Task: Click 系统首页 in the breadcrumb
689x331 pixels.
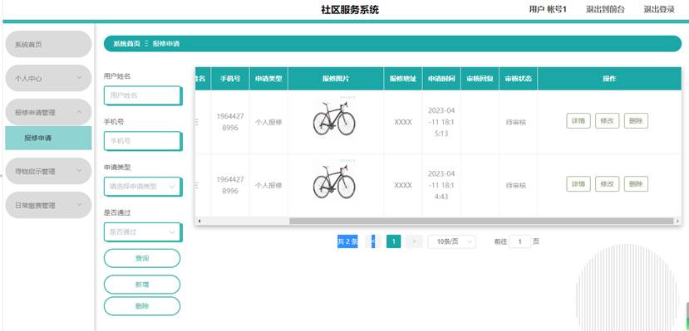Action: pos(126,44)
